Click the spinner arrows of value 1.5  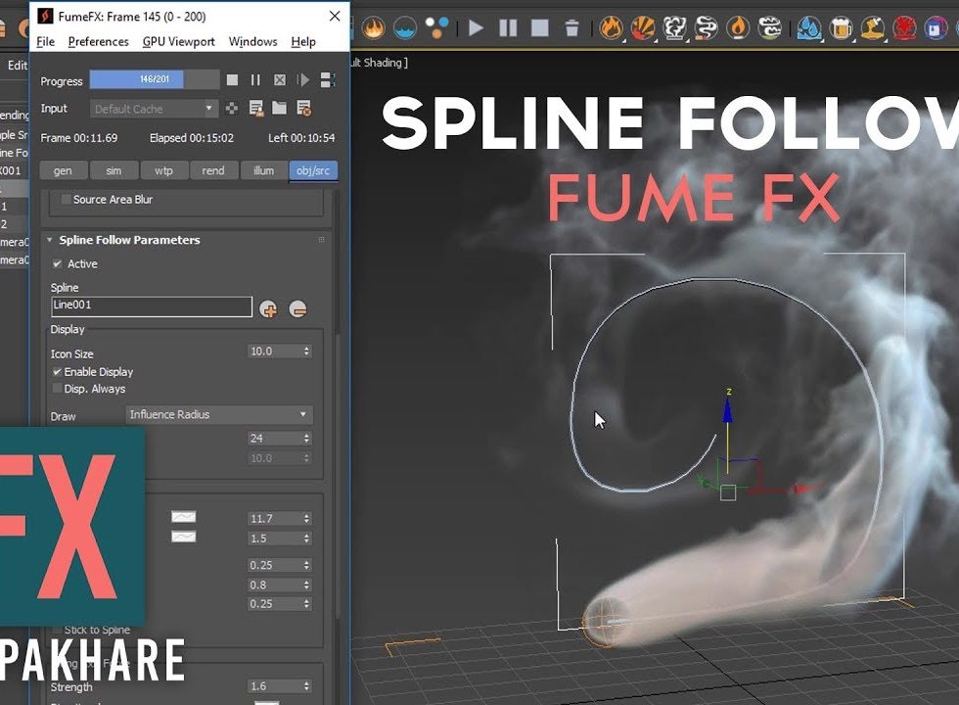click(x=306, y=538)
